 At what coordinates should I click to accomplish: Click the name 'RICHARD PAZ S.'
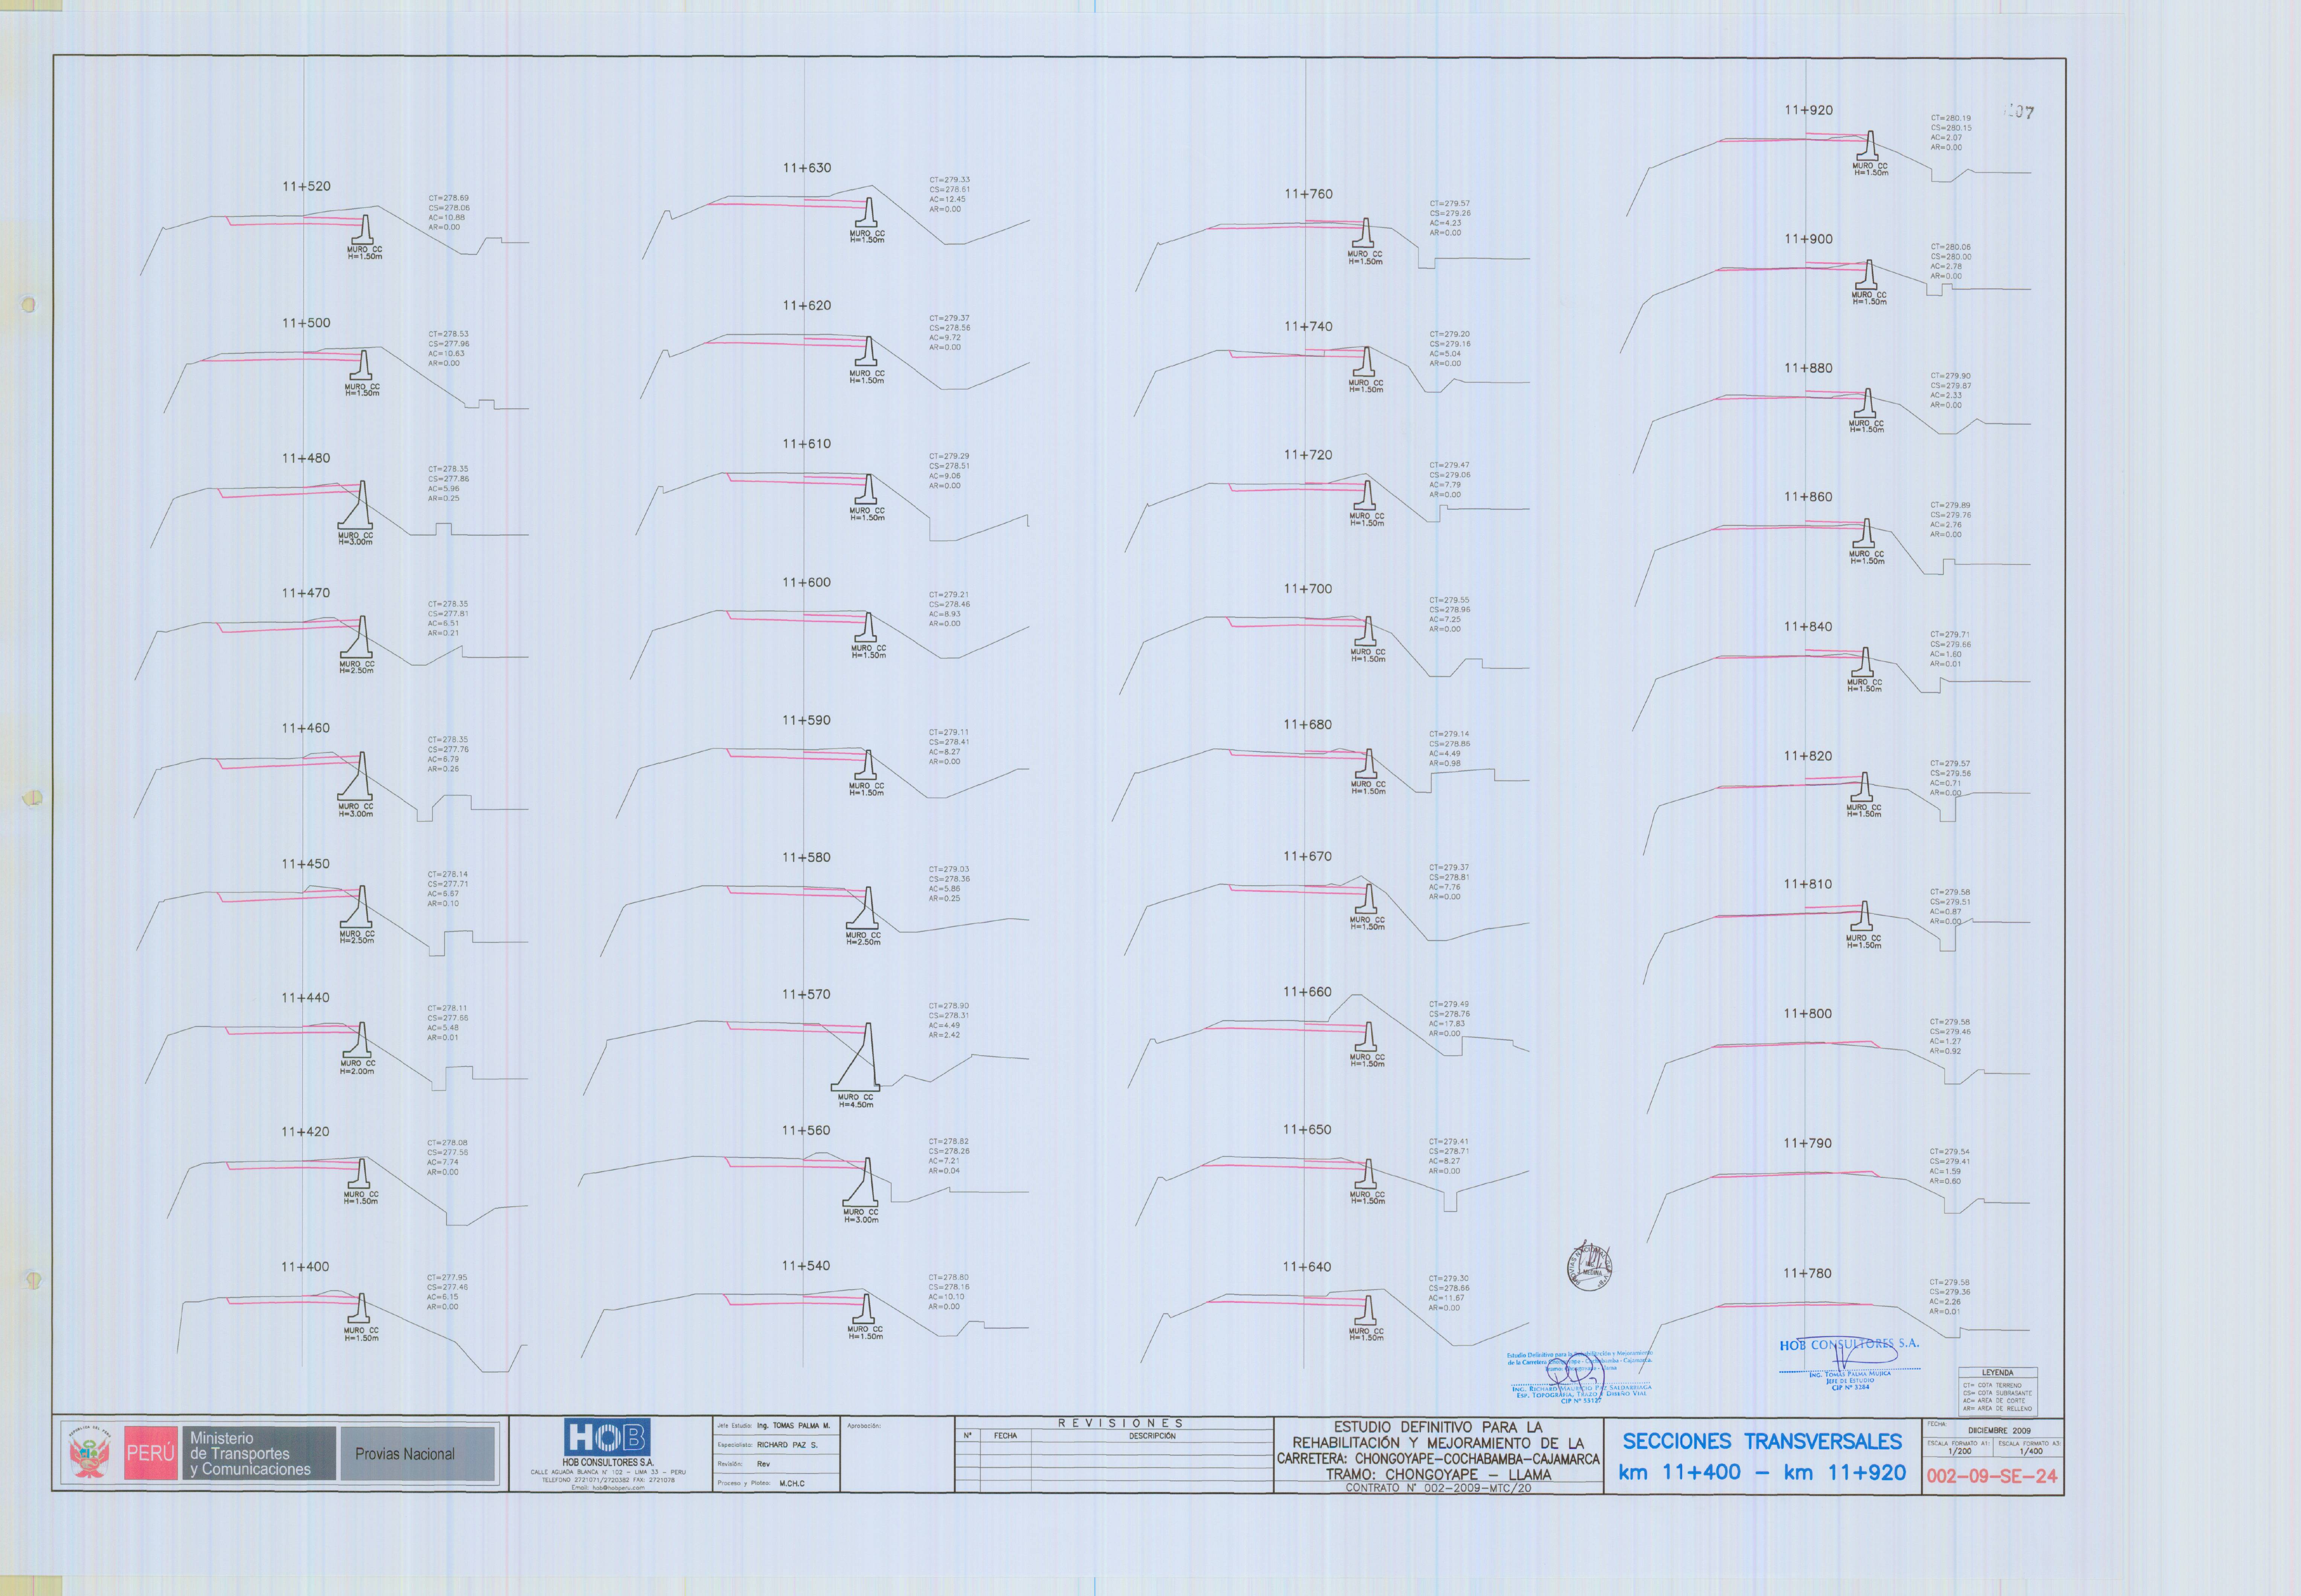tap(787, 1445)
